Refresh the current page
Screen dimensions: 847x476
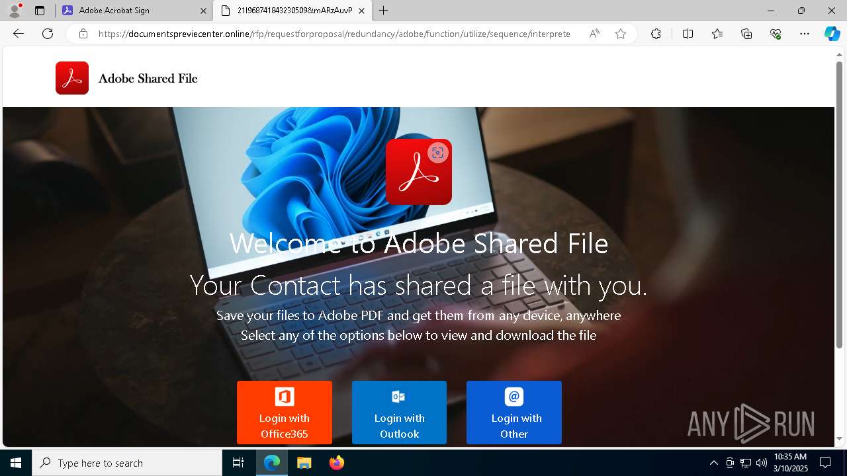48,34
